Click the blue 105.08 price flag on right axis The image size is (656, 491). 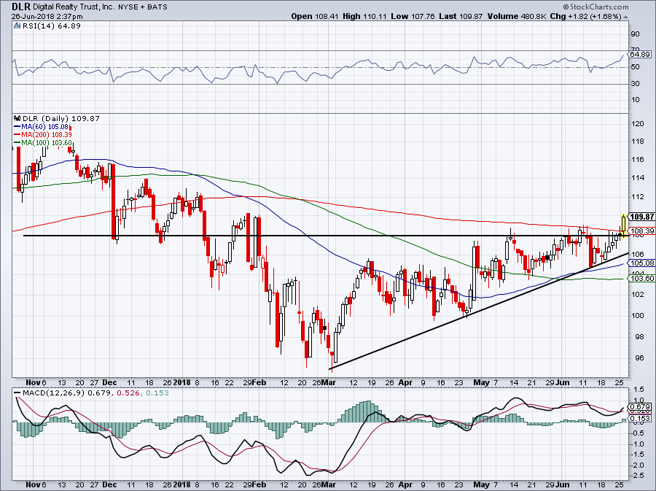(x=641, y=263)
